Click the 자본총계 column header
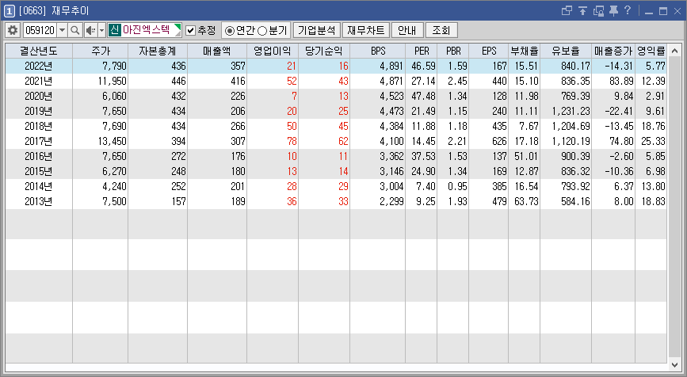687x377 pixels. (x=158, y=51)
